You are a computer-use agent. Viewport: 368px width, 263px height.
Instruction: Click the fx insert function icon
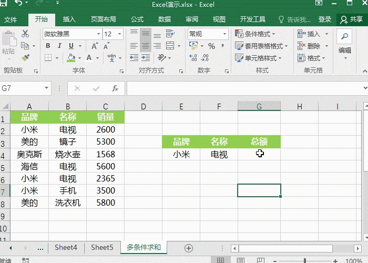tap(115, 88)
